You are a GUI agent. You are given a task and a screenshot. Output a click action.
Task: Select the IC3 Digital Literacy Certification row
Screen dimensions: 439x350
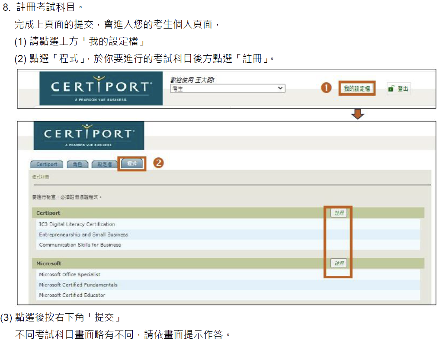point(228,224)
